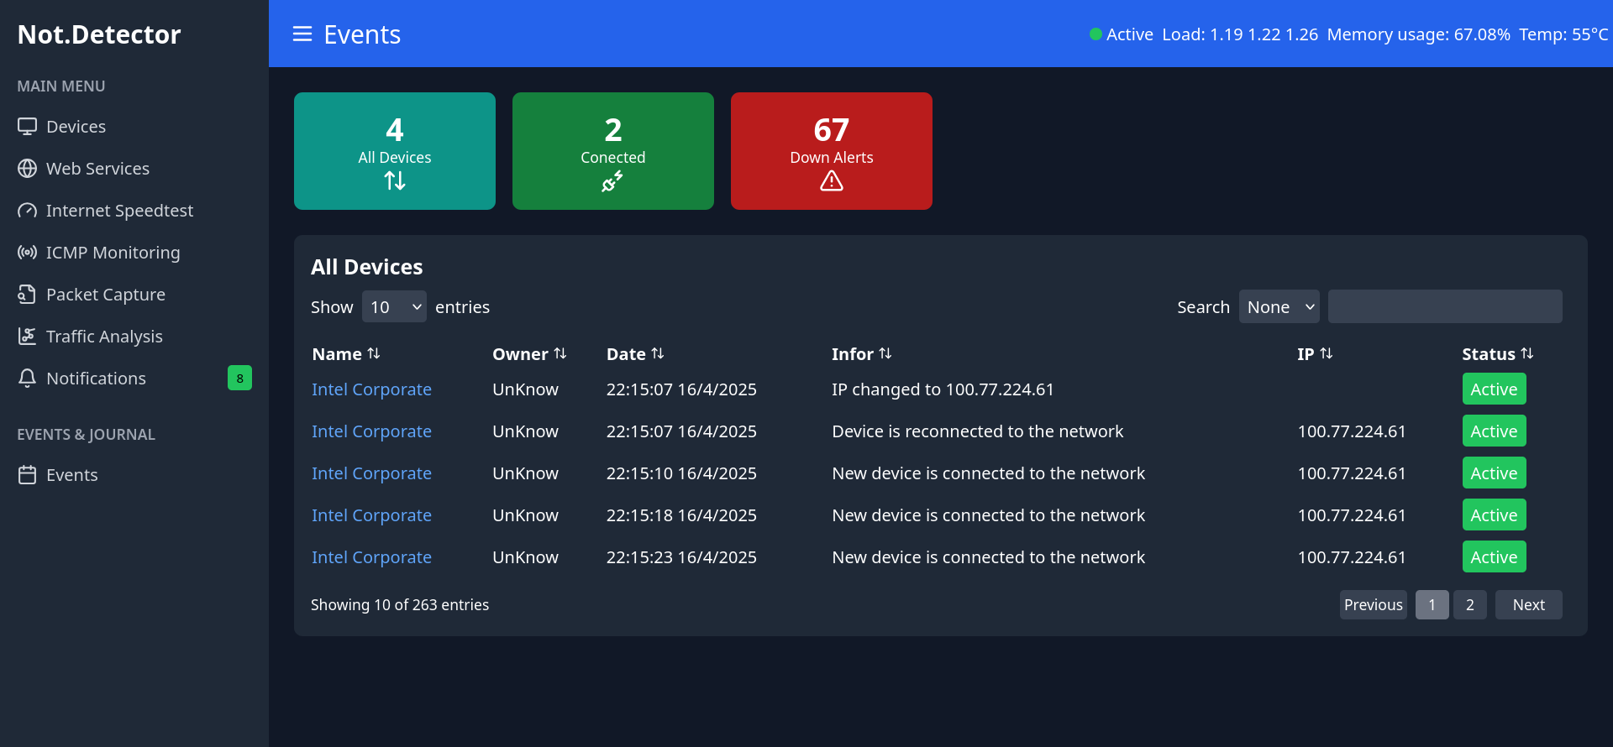Sort table by IP column arrows
This screenshot has height=747, width=1613.
1327,353
